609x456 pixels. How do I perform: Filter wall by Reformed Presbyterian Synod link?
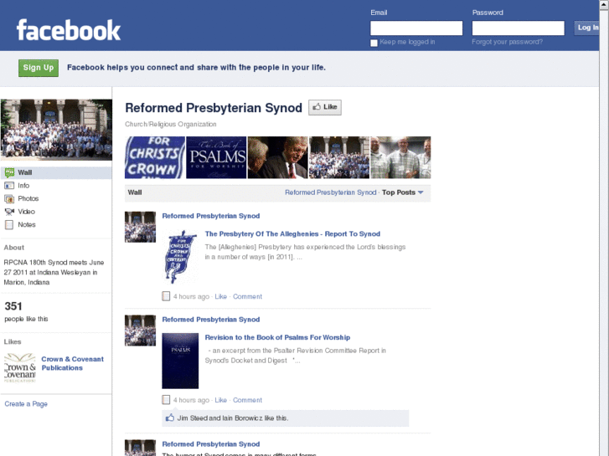(x=331, y=192)
